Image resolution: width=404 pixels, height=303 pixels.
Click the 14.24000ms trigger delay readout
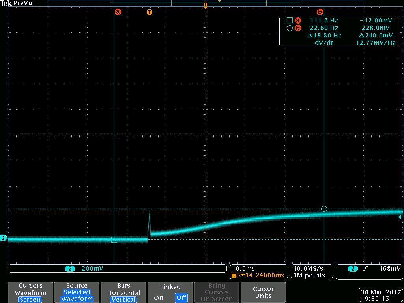pos(265,275)
